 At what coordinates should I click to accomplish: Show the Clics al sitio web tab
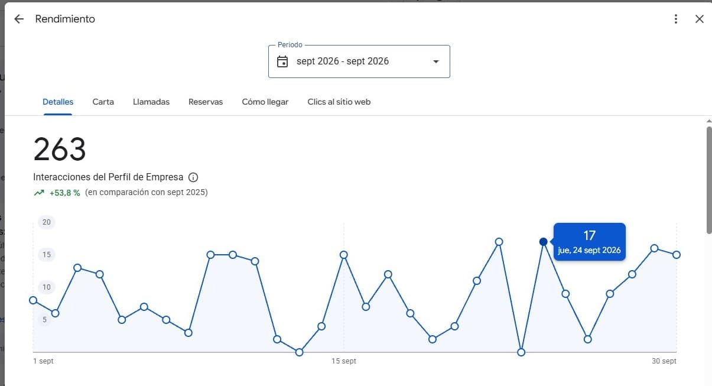coord(339,102)
